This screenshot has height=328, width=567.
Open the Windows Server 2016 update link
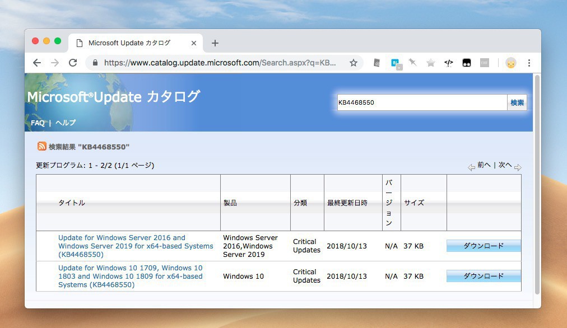135,246
